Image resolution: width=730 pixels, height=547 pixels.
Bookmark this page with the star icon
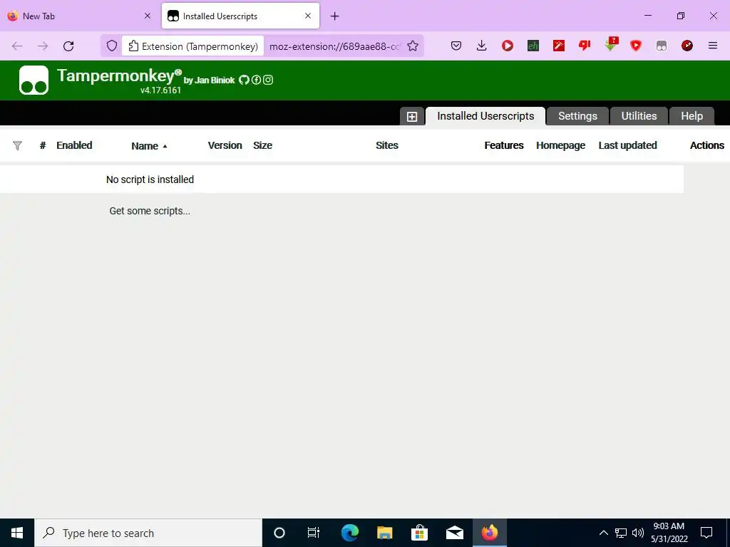tap(413, 46)
